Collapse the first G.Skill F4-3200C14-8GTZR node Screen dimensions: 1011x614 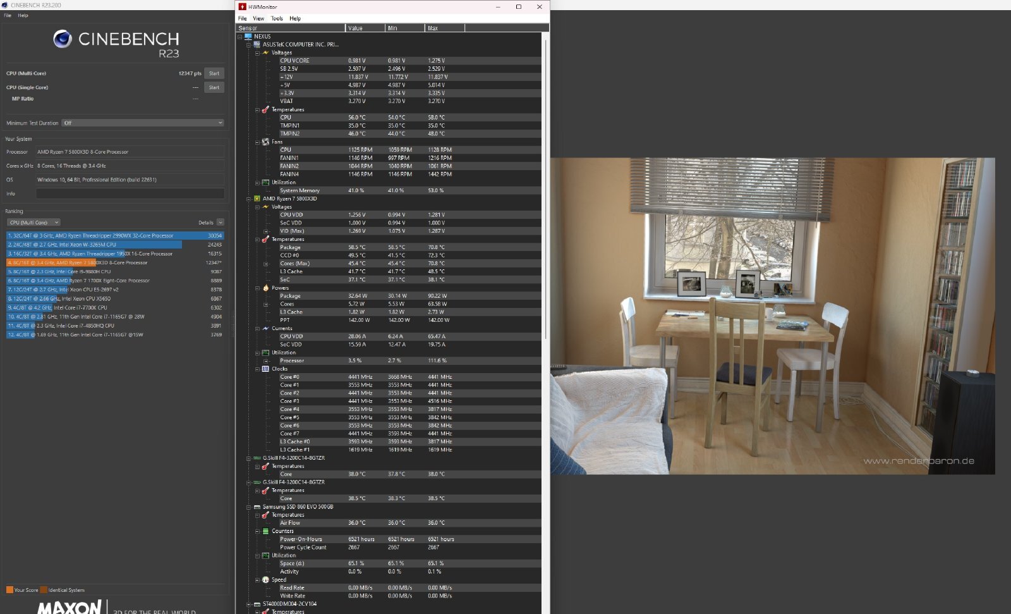(248, 458)
